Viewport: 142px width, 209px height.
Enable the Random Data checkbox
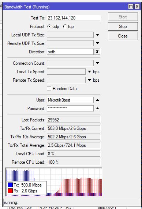coord(49,89)
